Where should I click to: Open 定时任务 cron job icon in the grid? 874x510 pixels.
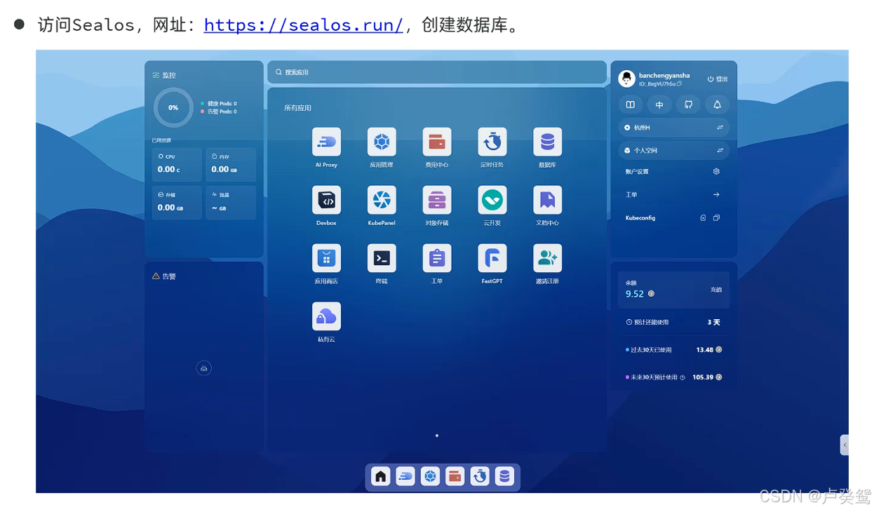(492, 142)
